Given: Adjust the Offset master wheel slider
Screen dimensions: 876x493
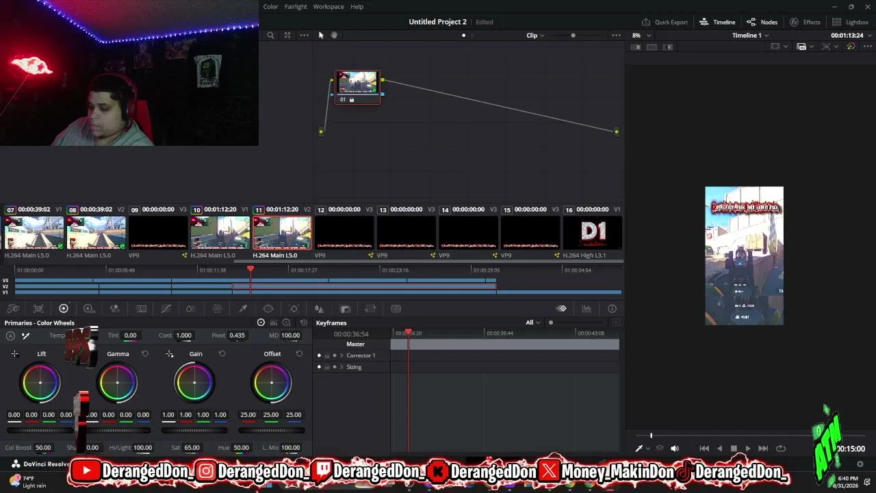Looking at the screenshot, I should point(272,431).
